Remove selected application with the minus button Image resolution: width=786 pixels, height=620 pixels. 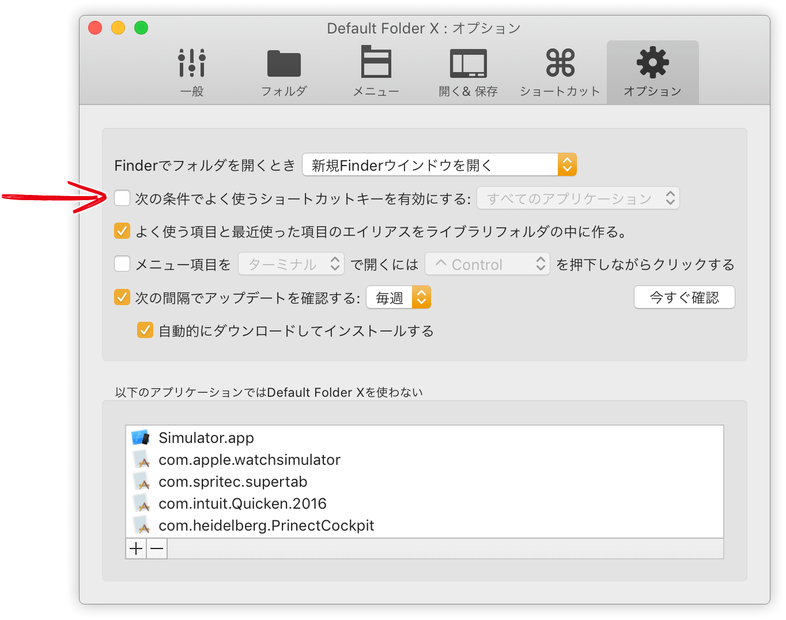point(157,548)
